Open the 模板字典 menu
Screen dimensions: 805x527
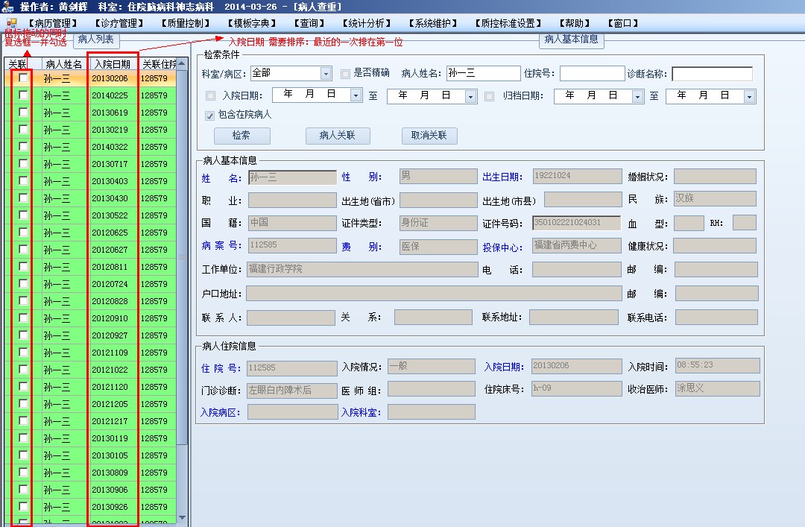(x=252, y=23)
